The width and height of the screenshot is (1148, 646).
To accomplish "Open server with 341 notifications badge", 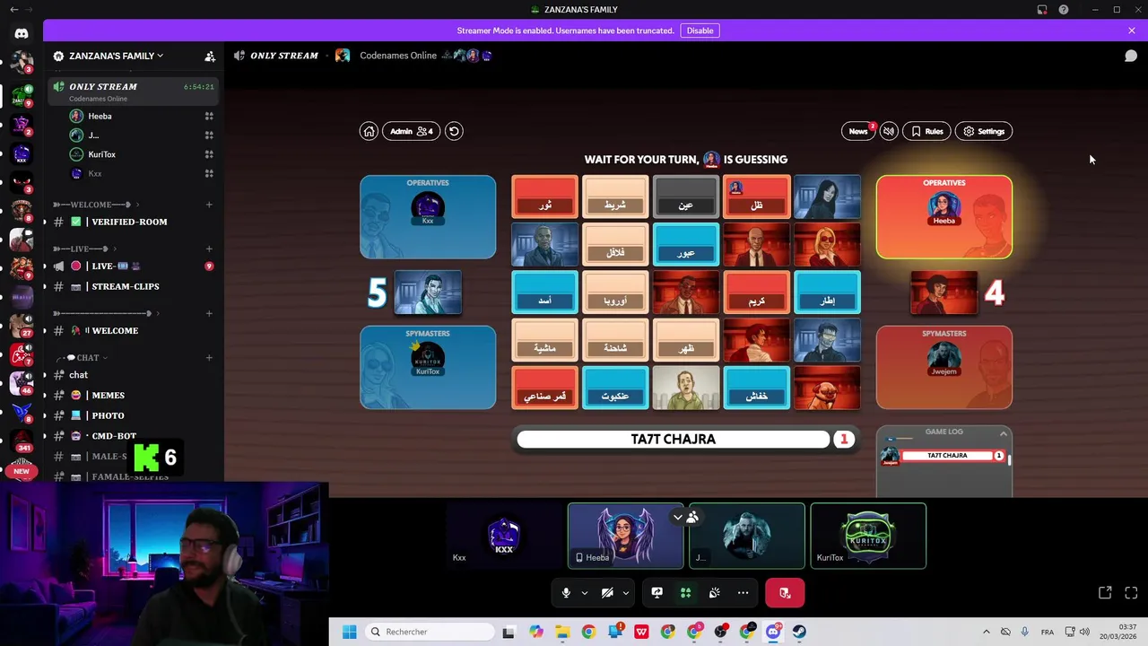I will (x=22, y=440).
